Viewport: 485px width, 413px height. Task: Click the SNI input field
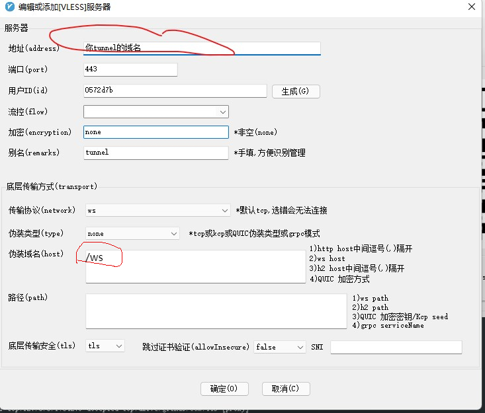(396, 347)
